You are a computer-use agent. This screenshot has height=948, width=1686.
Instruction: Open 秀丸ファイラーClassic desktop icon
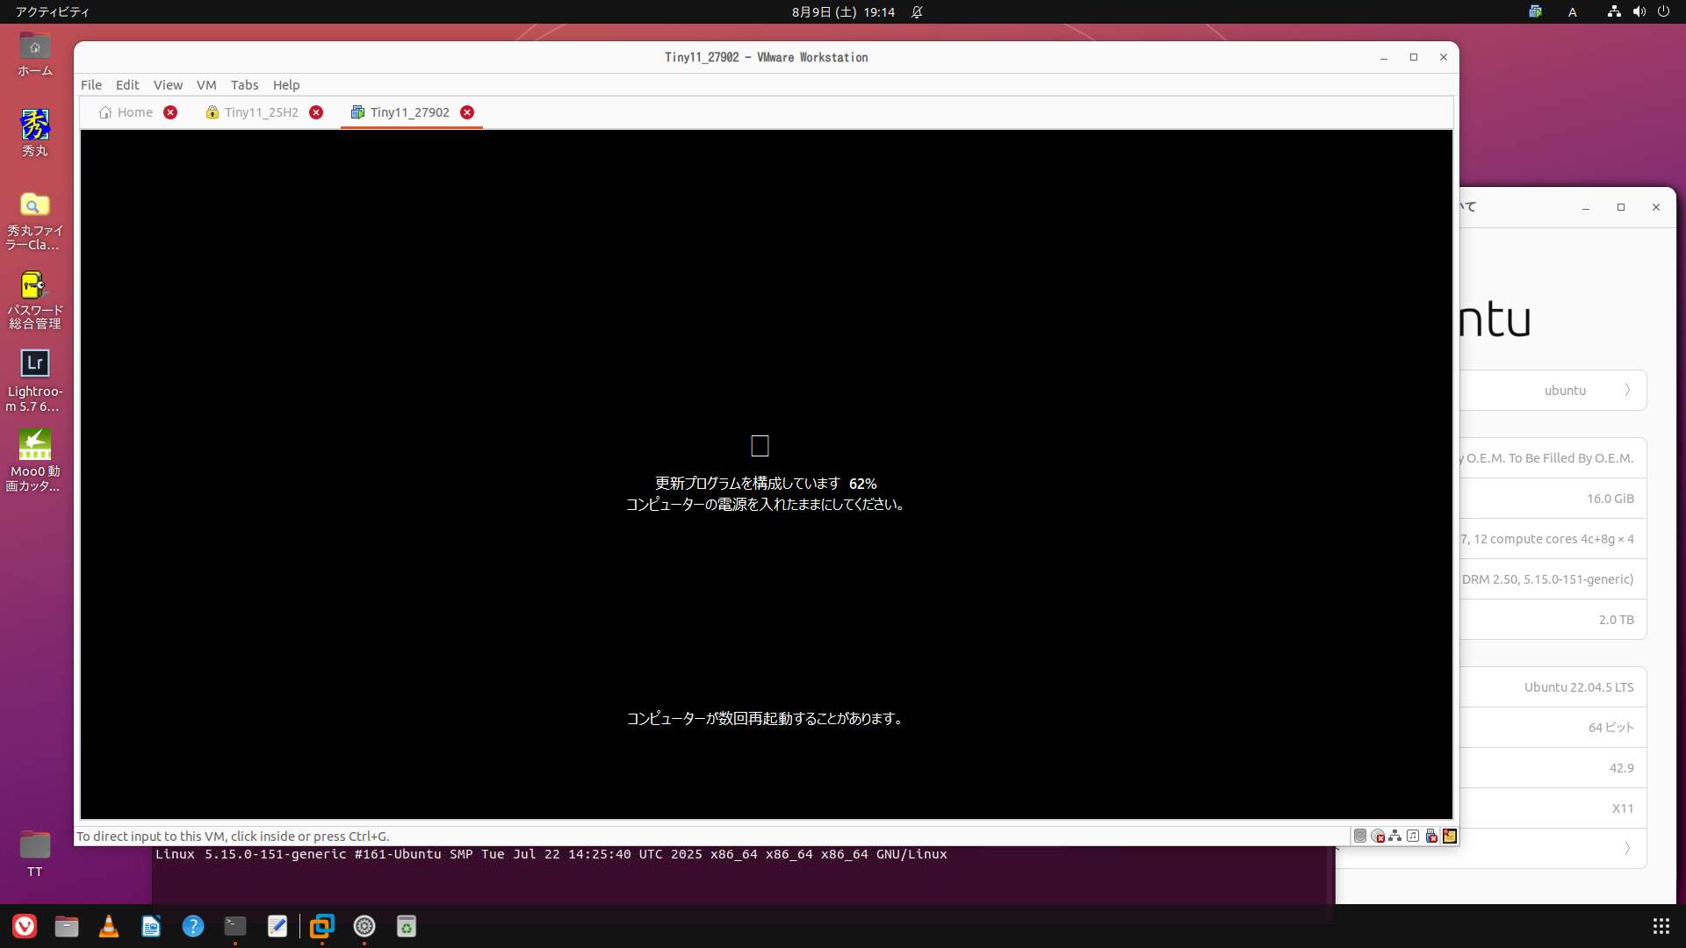click(x=35, y=220)
